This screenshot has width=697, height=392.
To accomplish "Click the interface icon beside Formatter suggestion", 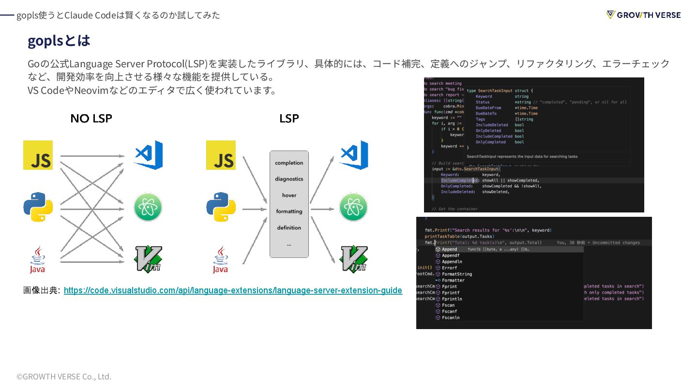I will pyautogui.click(x=438, y=280).
